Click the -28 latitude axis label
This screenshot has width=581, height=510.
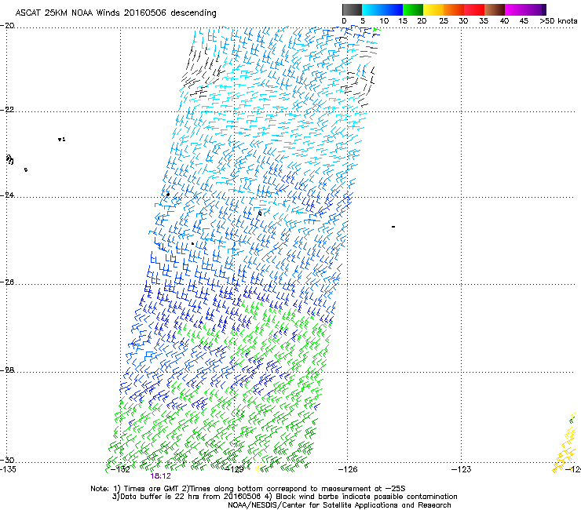point(7,370)
